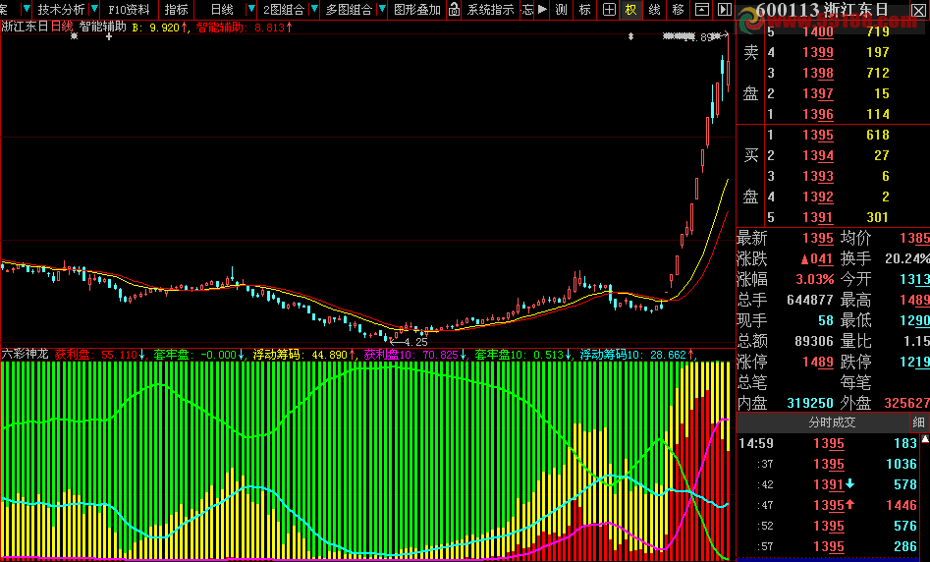Click the 移 move button
This screenshot has height=562, width=930.
[x=678, y=10]
